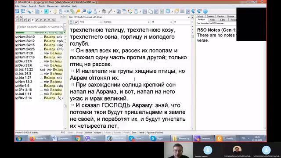Viewport: 281px width, 158px height.
Task: Click the circular colored arrows icon
Action: click(x=130, y=11)
